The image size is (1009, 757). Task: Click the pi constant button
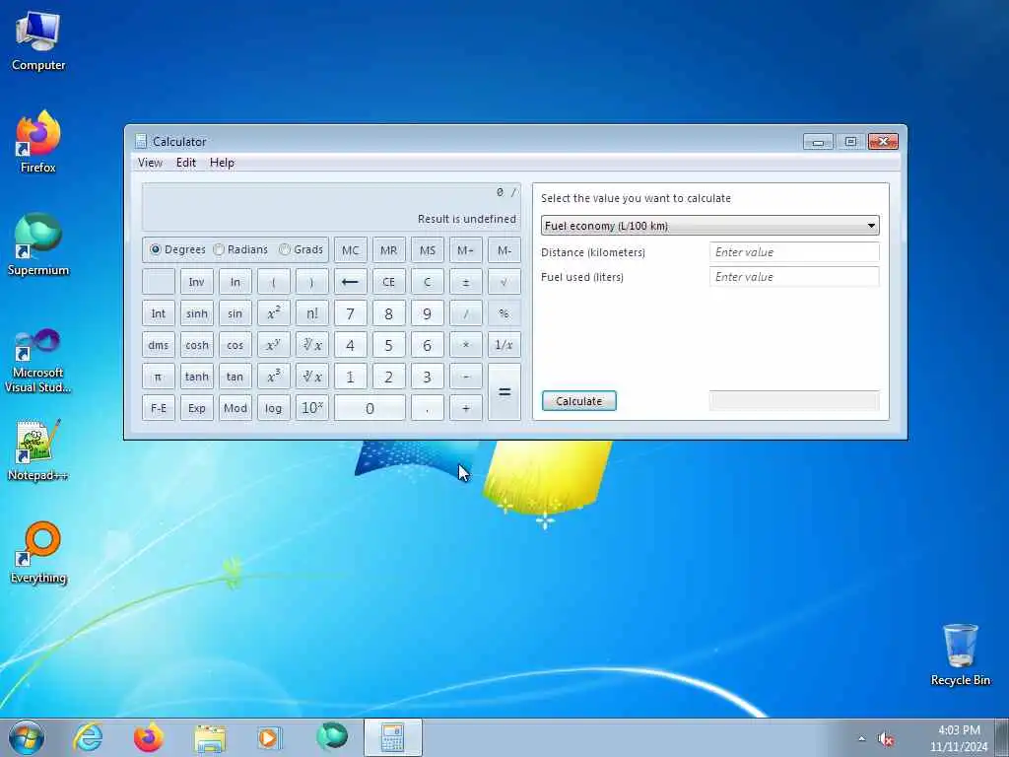(x=159, y=377)
